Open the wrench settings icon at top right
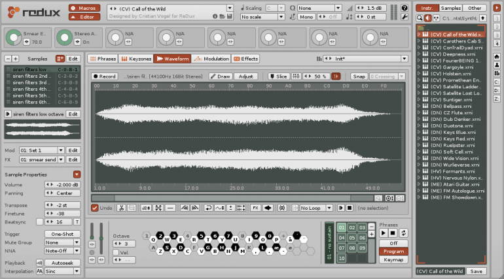The width and height of the screenshot is (504, 279). coord(405,16)
